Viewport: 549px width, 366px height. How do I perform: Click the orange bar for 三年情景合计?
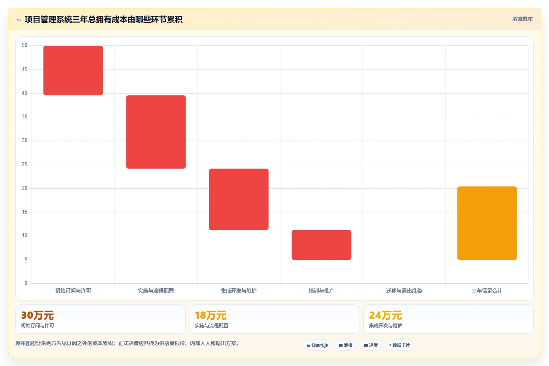487,223
